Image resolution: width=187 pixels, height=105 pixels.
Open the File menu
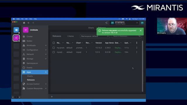point(22,19)
